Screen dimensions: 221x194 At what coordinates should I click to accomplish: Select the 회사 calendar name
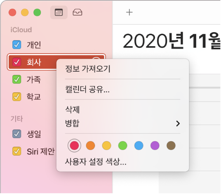pos(34,62)
